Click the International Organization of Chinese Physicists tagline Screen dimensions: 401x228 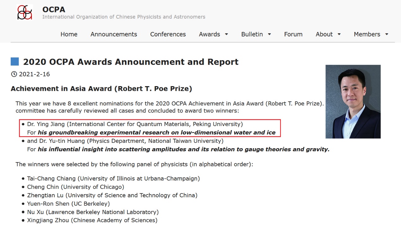tap(124, 17)
